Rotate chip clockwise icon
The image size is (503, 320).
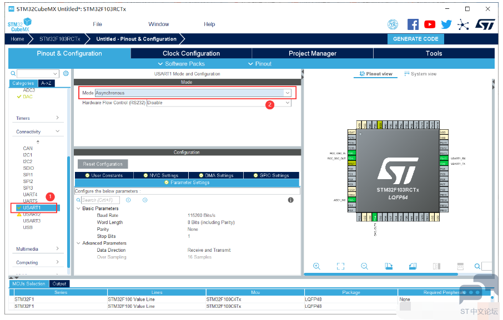[x=389, y=266]
